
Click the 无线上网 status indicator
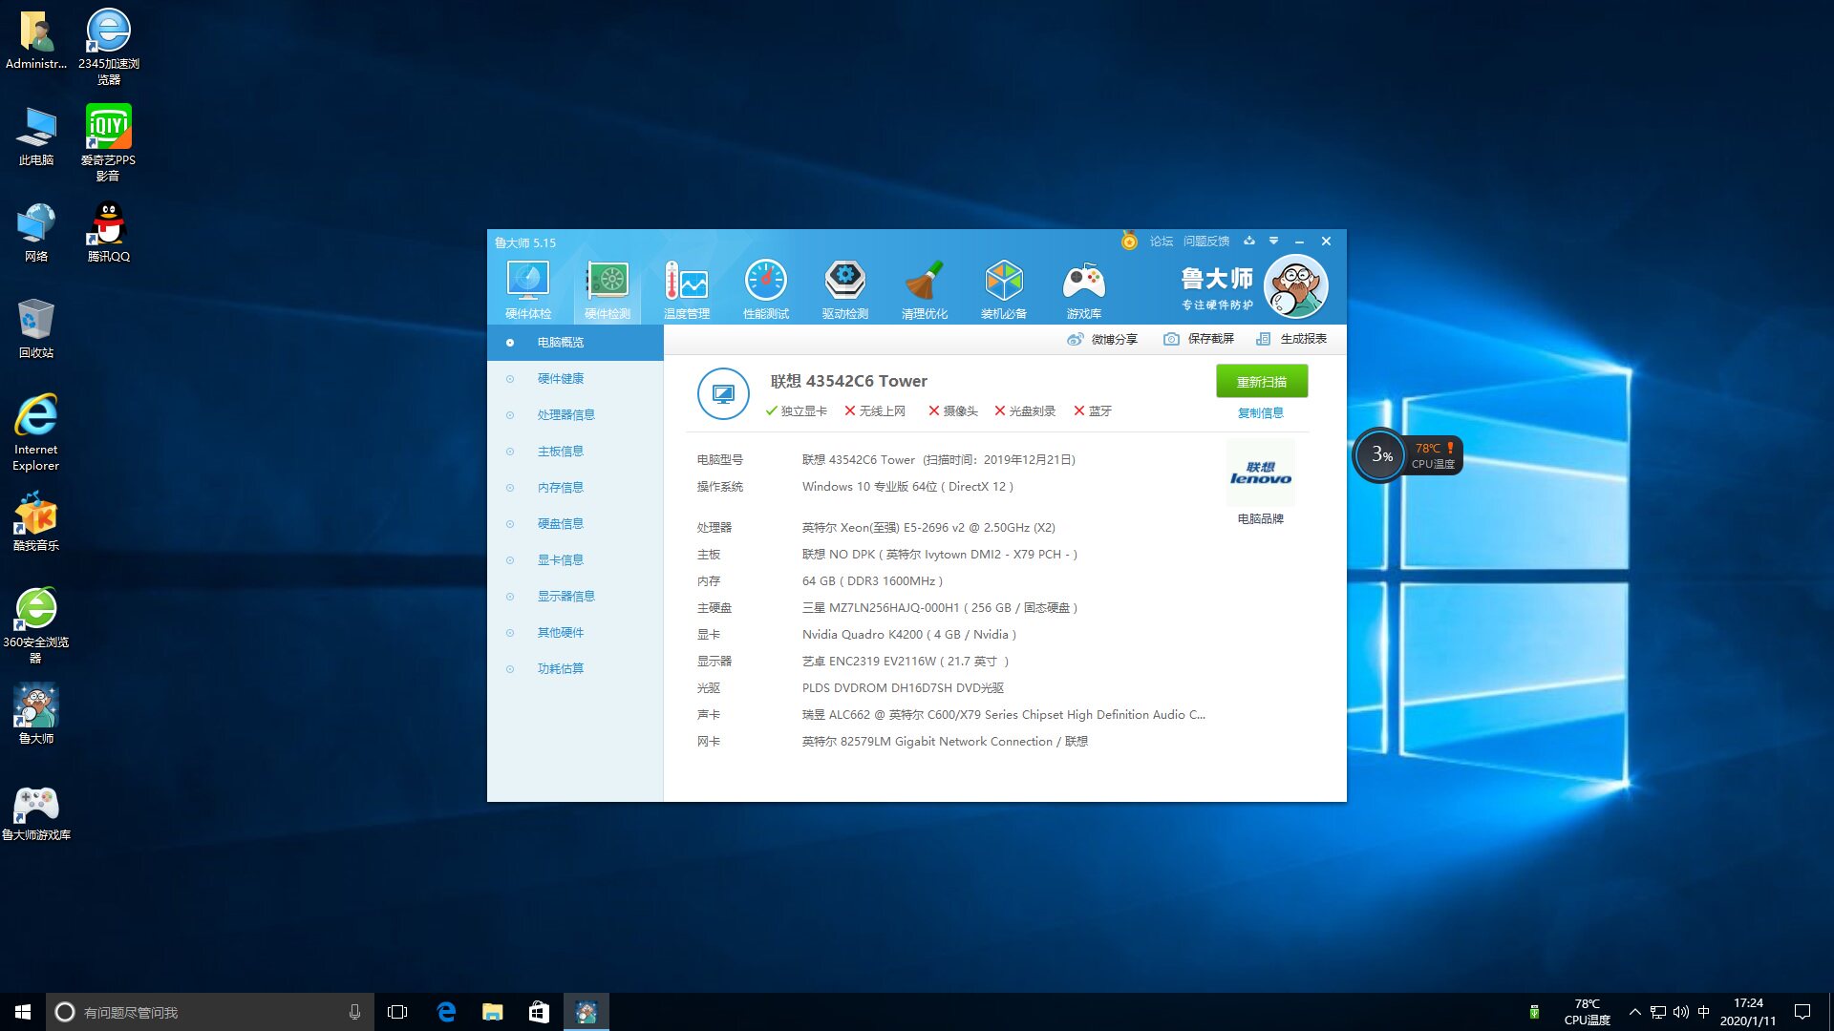click(875, 411)
